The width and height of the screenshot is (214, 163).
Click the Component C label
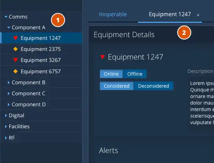click(29, 93)
